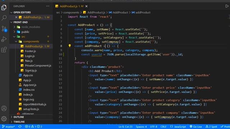Click Ln 8, Col 23 cursor position
This screenshot has width=230, height=129.
point(125,126)
